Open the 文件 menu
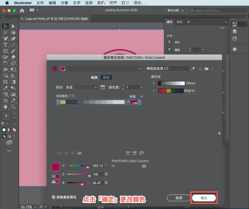The height and width of the screenshot is (209, 249). [40, 3]
